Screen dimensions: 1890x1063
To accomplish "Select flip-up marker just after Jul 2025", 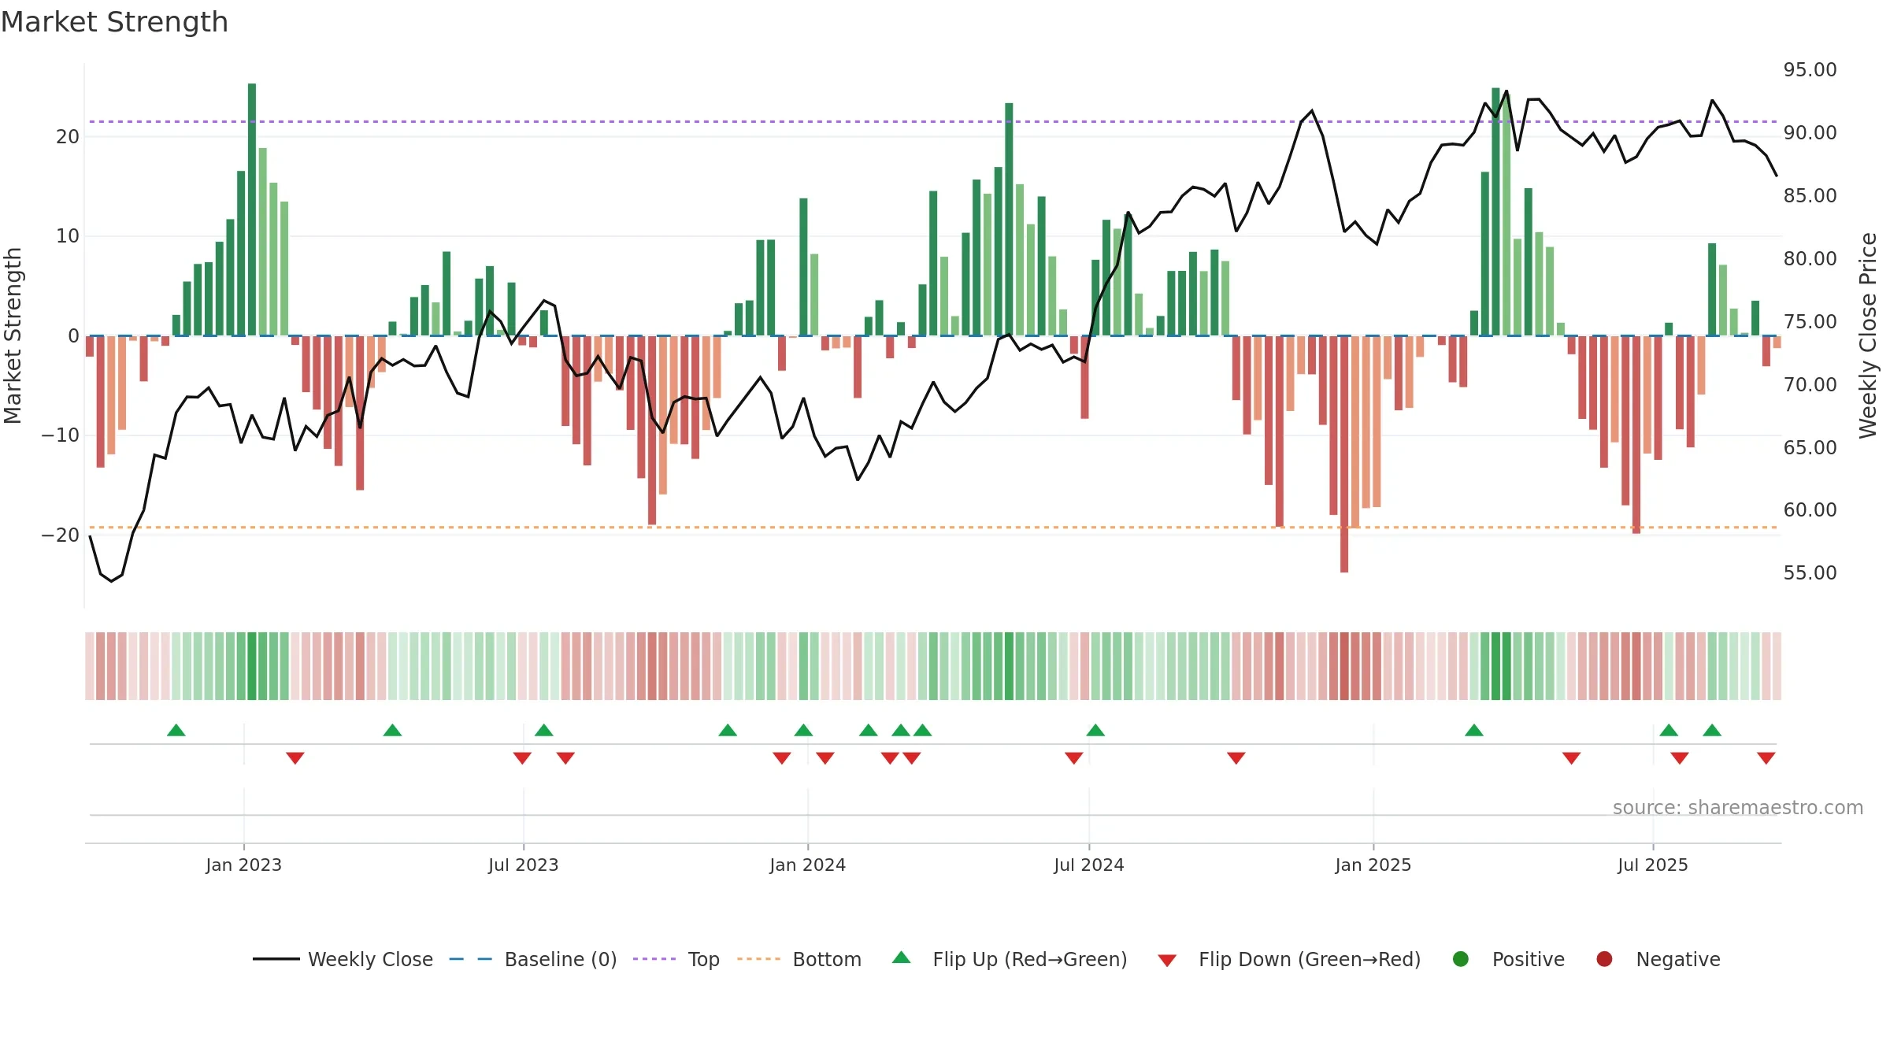I will [x=1669, y=730].
